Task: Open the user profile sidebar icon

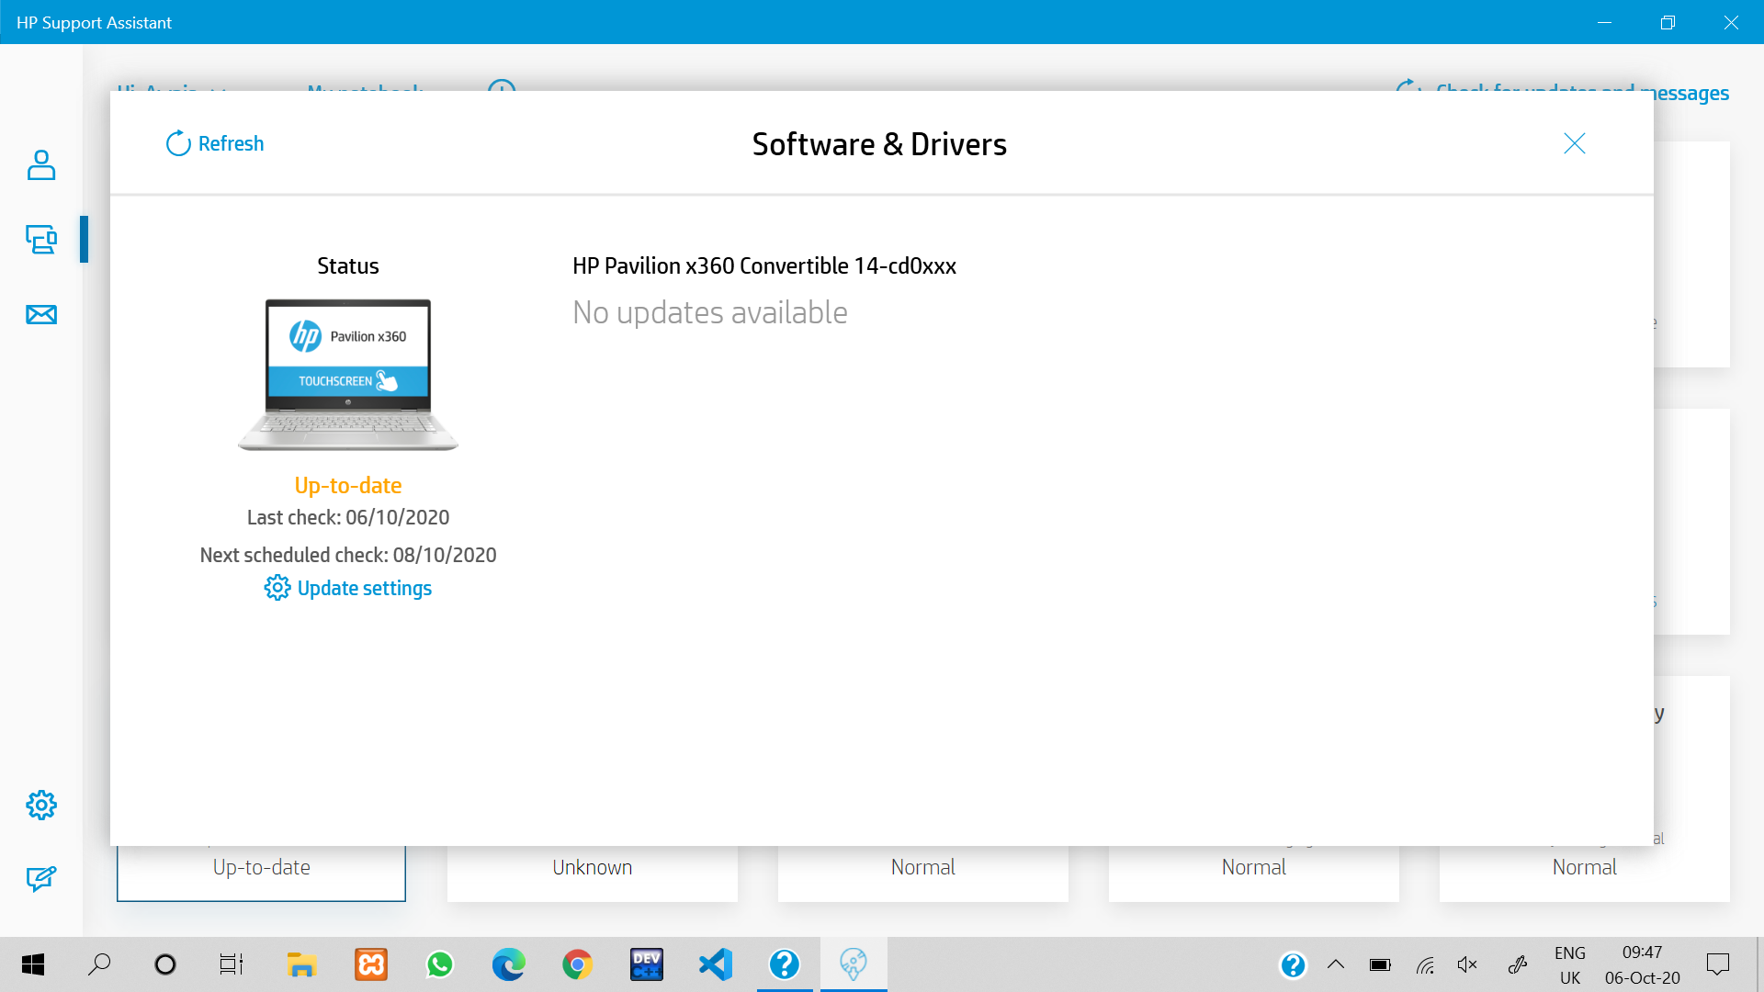Action: click(41, 165)
